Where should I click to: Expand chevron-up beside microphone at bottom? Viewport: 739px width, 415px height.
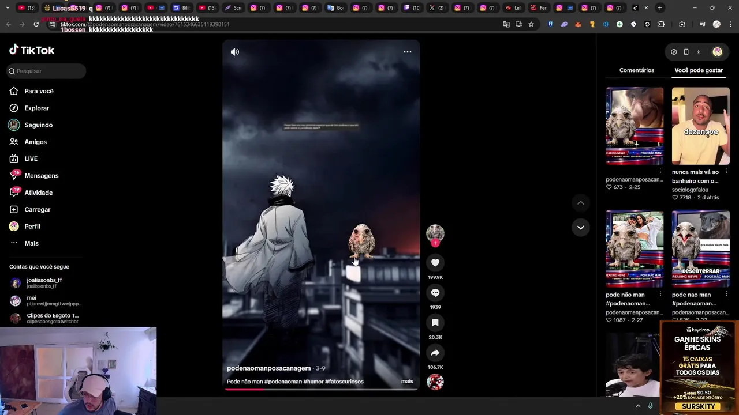point(638,406)
